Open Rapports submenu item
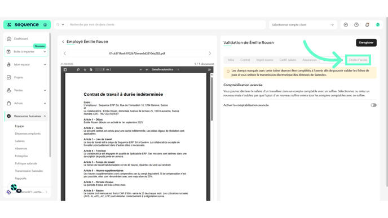Viewport: 388px width, 218px height. (20, 178)
